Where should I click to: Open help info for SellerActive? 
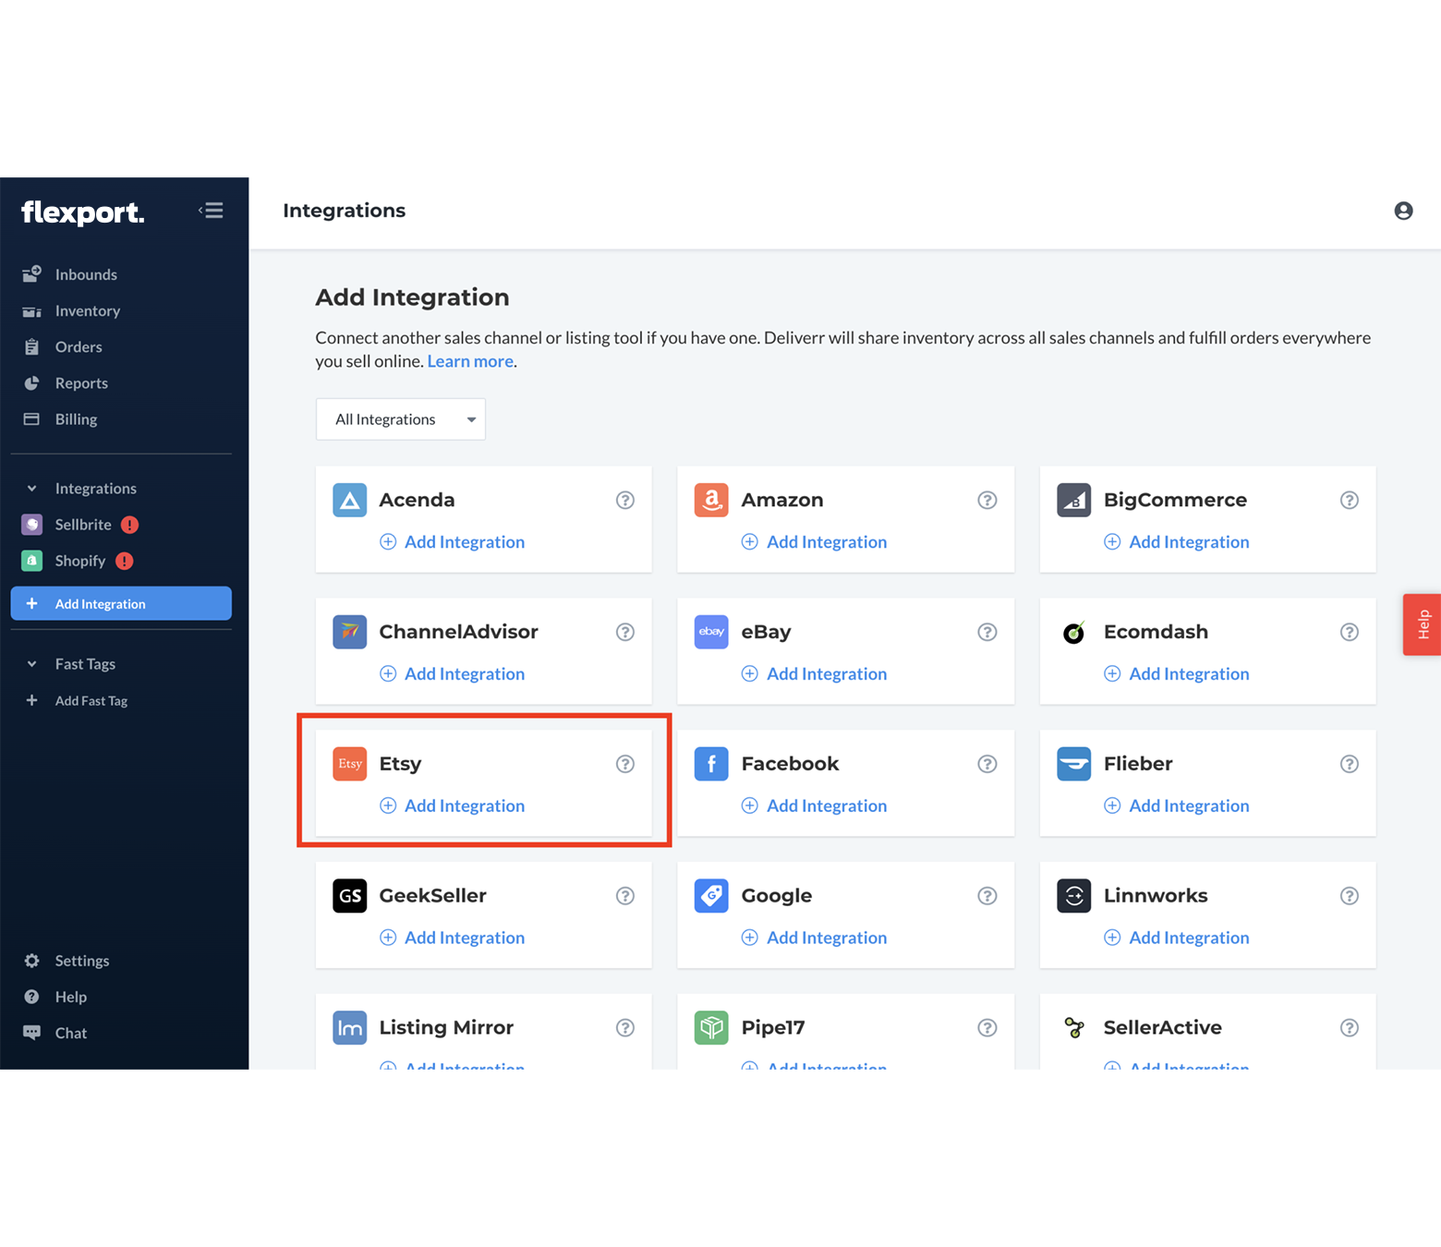[1350, 1028]
